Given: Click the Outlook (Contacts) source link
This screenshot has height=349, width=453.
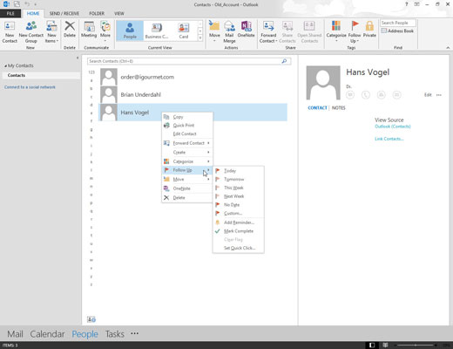Looking at the screenshot, I should click(x=393, y=127).
